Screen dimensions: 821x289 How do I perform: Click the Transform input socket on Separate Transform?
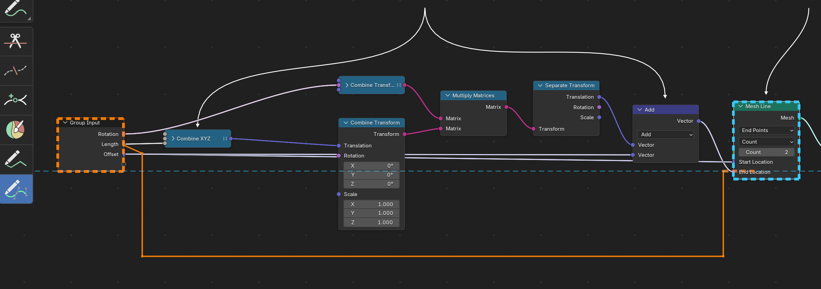[533, 129]
